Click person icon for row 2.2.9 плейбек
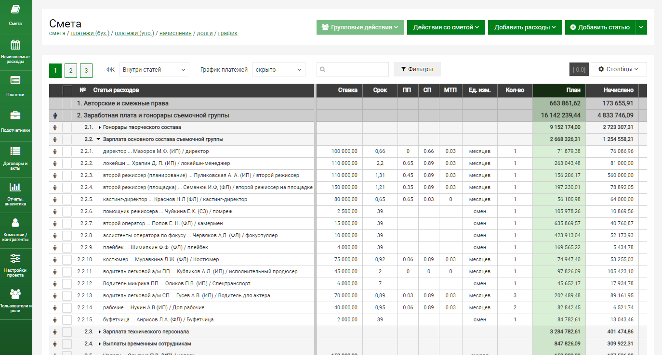Image resolution: width=662 pixels, height=355 pixels. [x=55, y=248]
